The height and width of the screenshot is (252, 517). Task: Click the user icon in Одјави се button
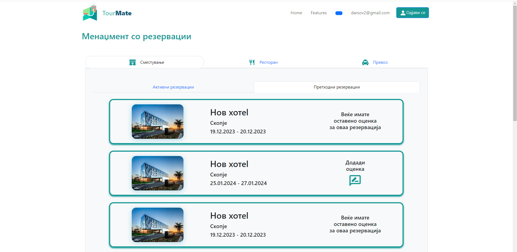(x=403, y=13)
